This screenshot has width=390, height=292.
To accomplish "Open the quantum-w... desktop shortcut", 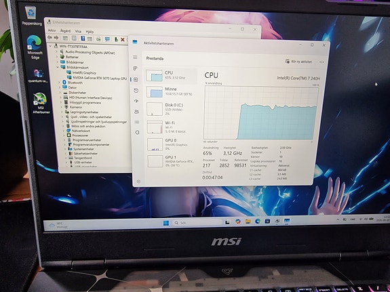I will 38,76.
